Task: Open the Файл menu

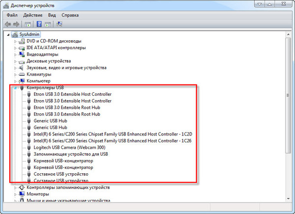Action: [x=12, y=15]
